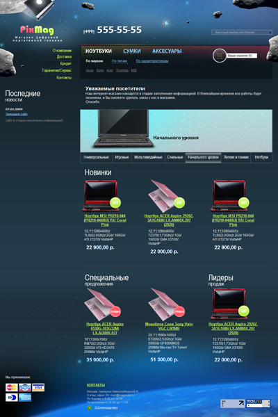Open the mail.ru rating counter badge

258,403
